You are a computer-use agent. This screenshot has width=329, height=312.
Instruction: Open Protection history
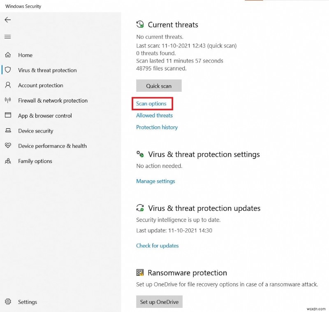(x=157, y=127)
